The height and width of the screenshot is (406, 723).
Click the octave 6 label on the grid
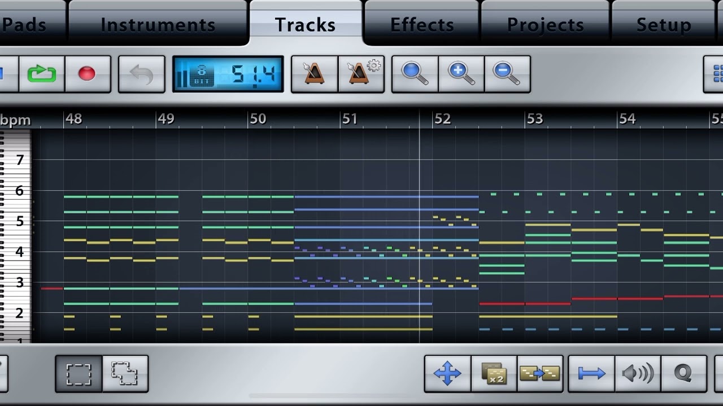pos(20,191)
